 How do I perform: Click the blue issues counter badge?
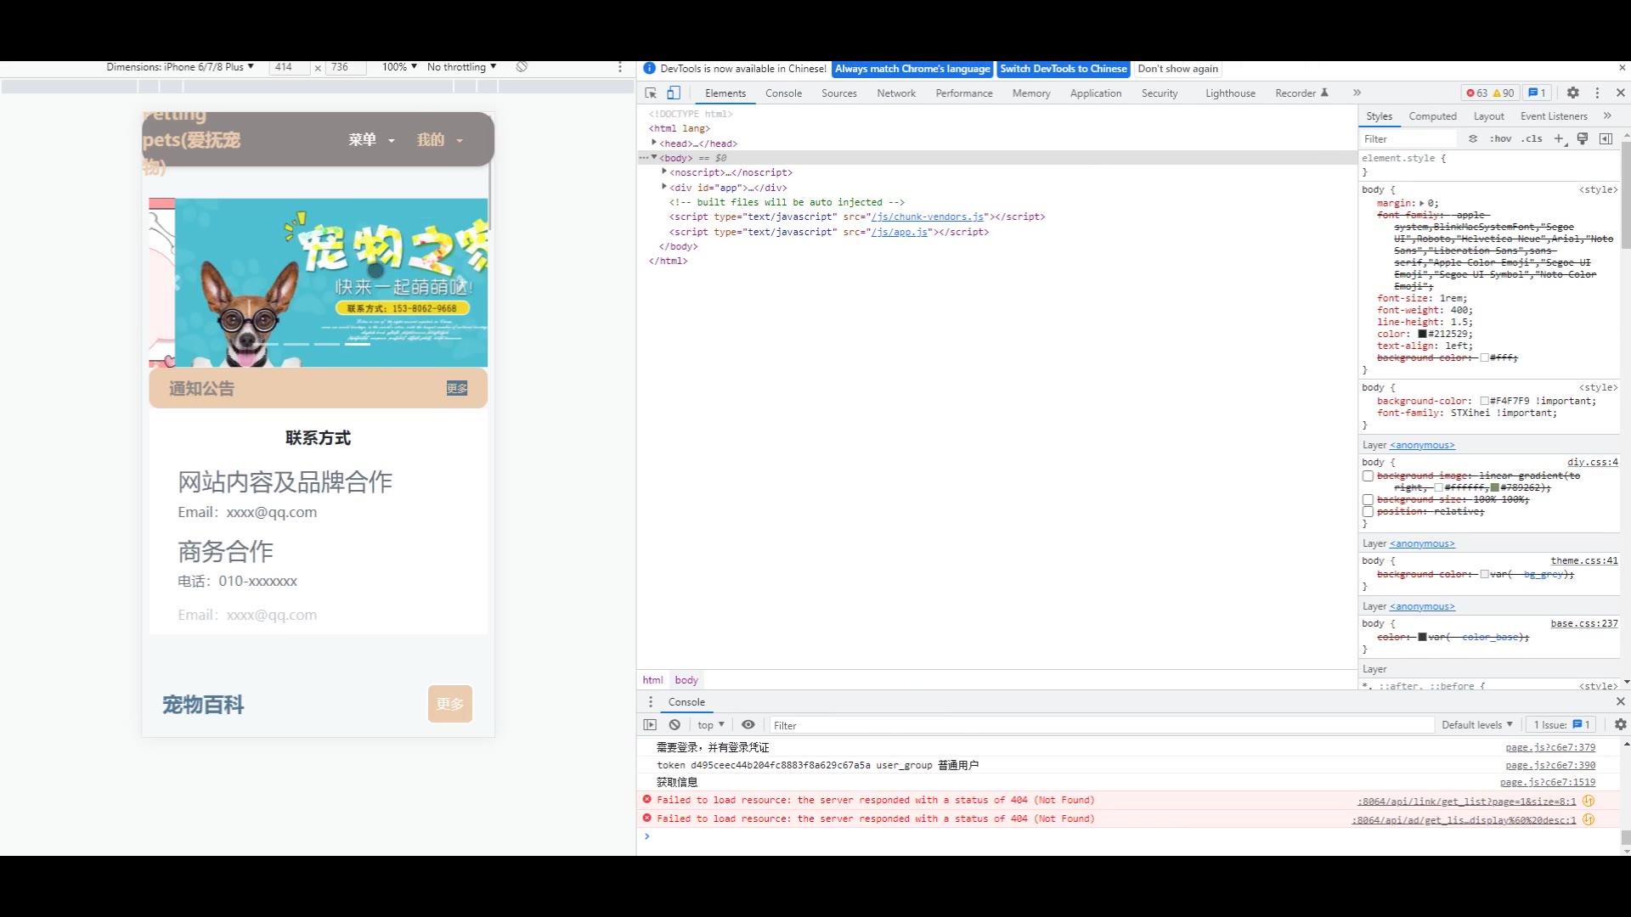point(1538,93)
